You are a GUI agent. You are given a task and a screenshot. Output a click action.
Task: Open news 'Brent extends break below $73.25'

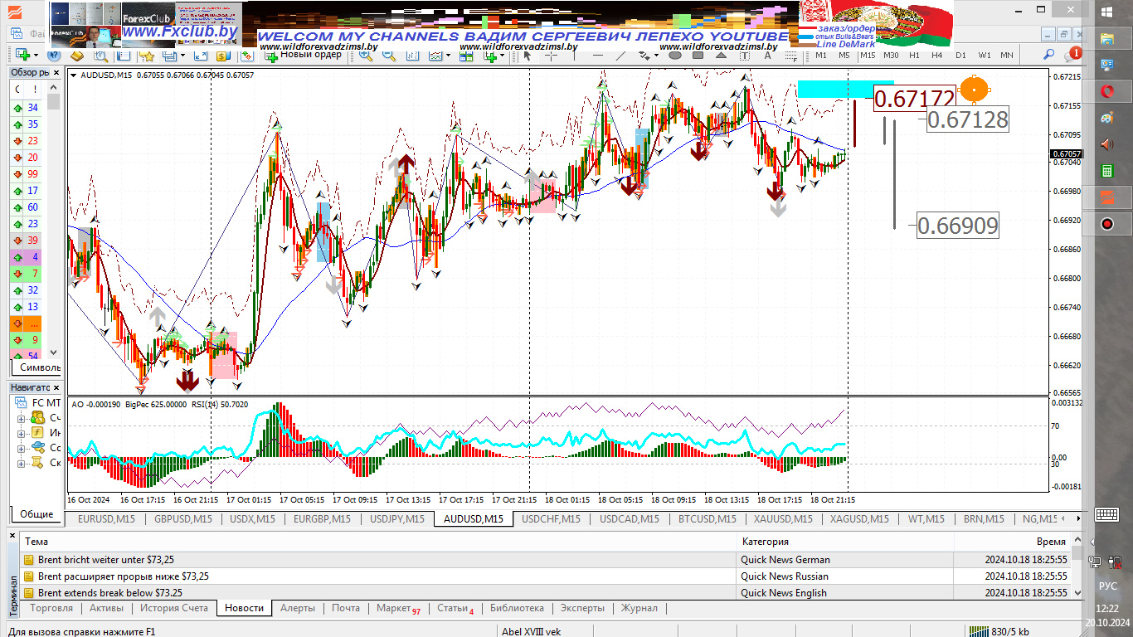pyautogui.click(x=110, y=593)
